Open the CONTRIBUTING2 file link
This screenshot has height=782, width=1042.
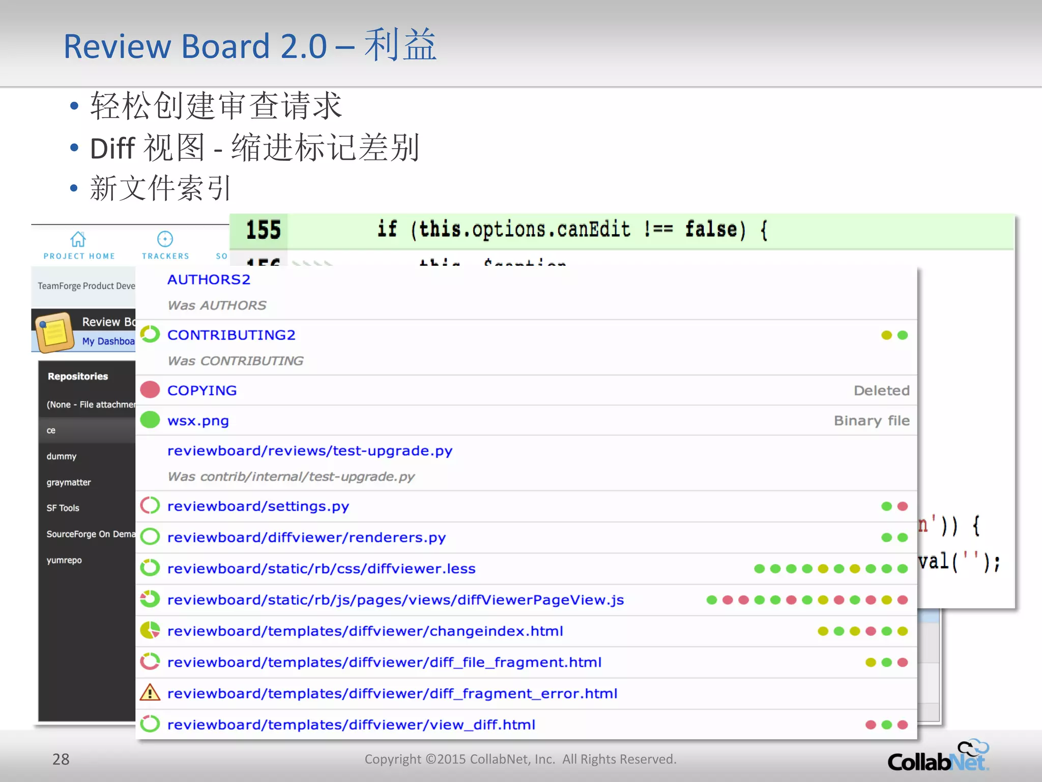(x=231, y=335)
